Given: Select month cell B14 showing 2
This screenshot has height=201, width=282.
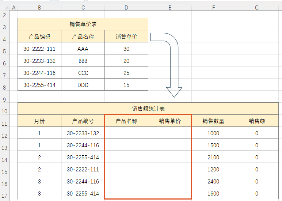Looking at the screenshot, I should (39, 157).
